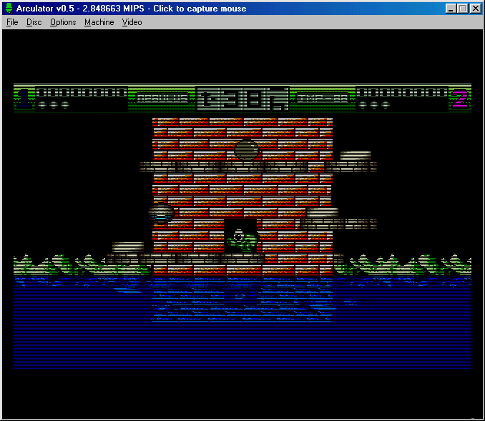The width and height of the screenshot is (485, 421).
Task: Click the IMP-88 label in game HUD
Action: [x=323, y=99]
